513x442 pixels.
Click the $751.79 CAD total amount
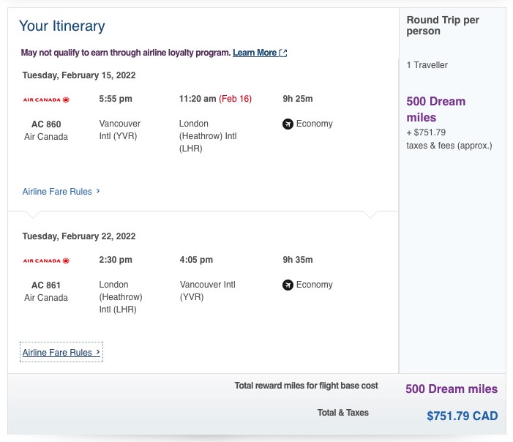click(462, 416)
